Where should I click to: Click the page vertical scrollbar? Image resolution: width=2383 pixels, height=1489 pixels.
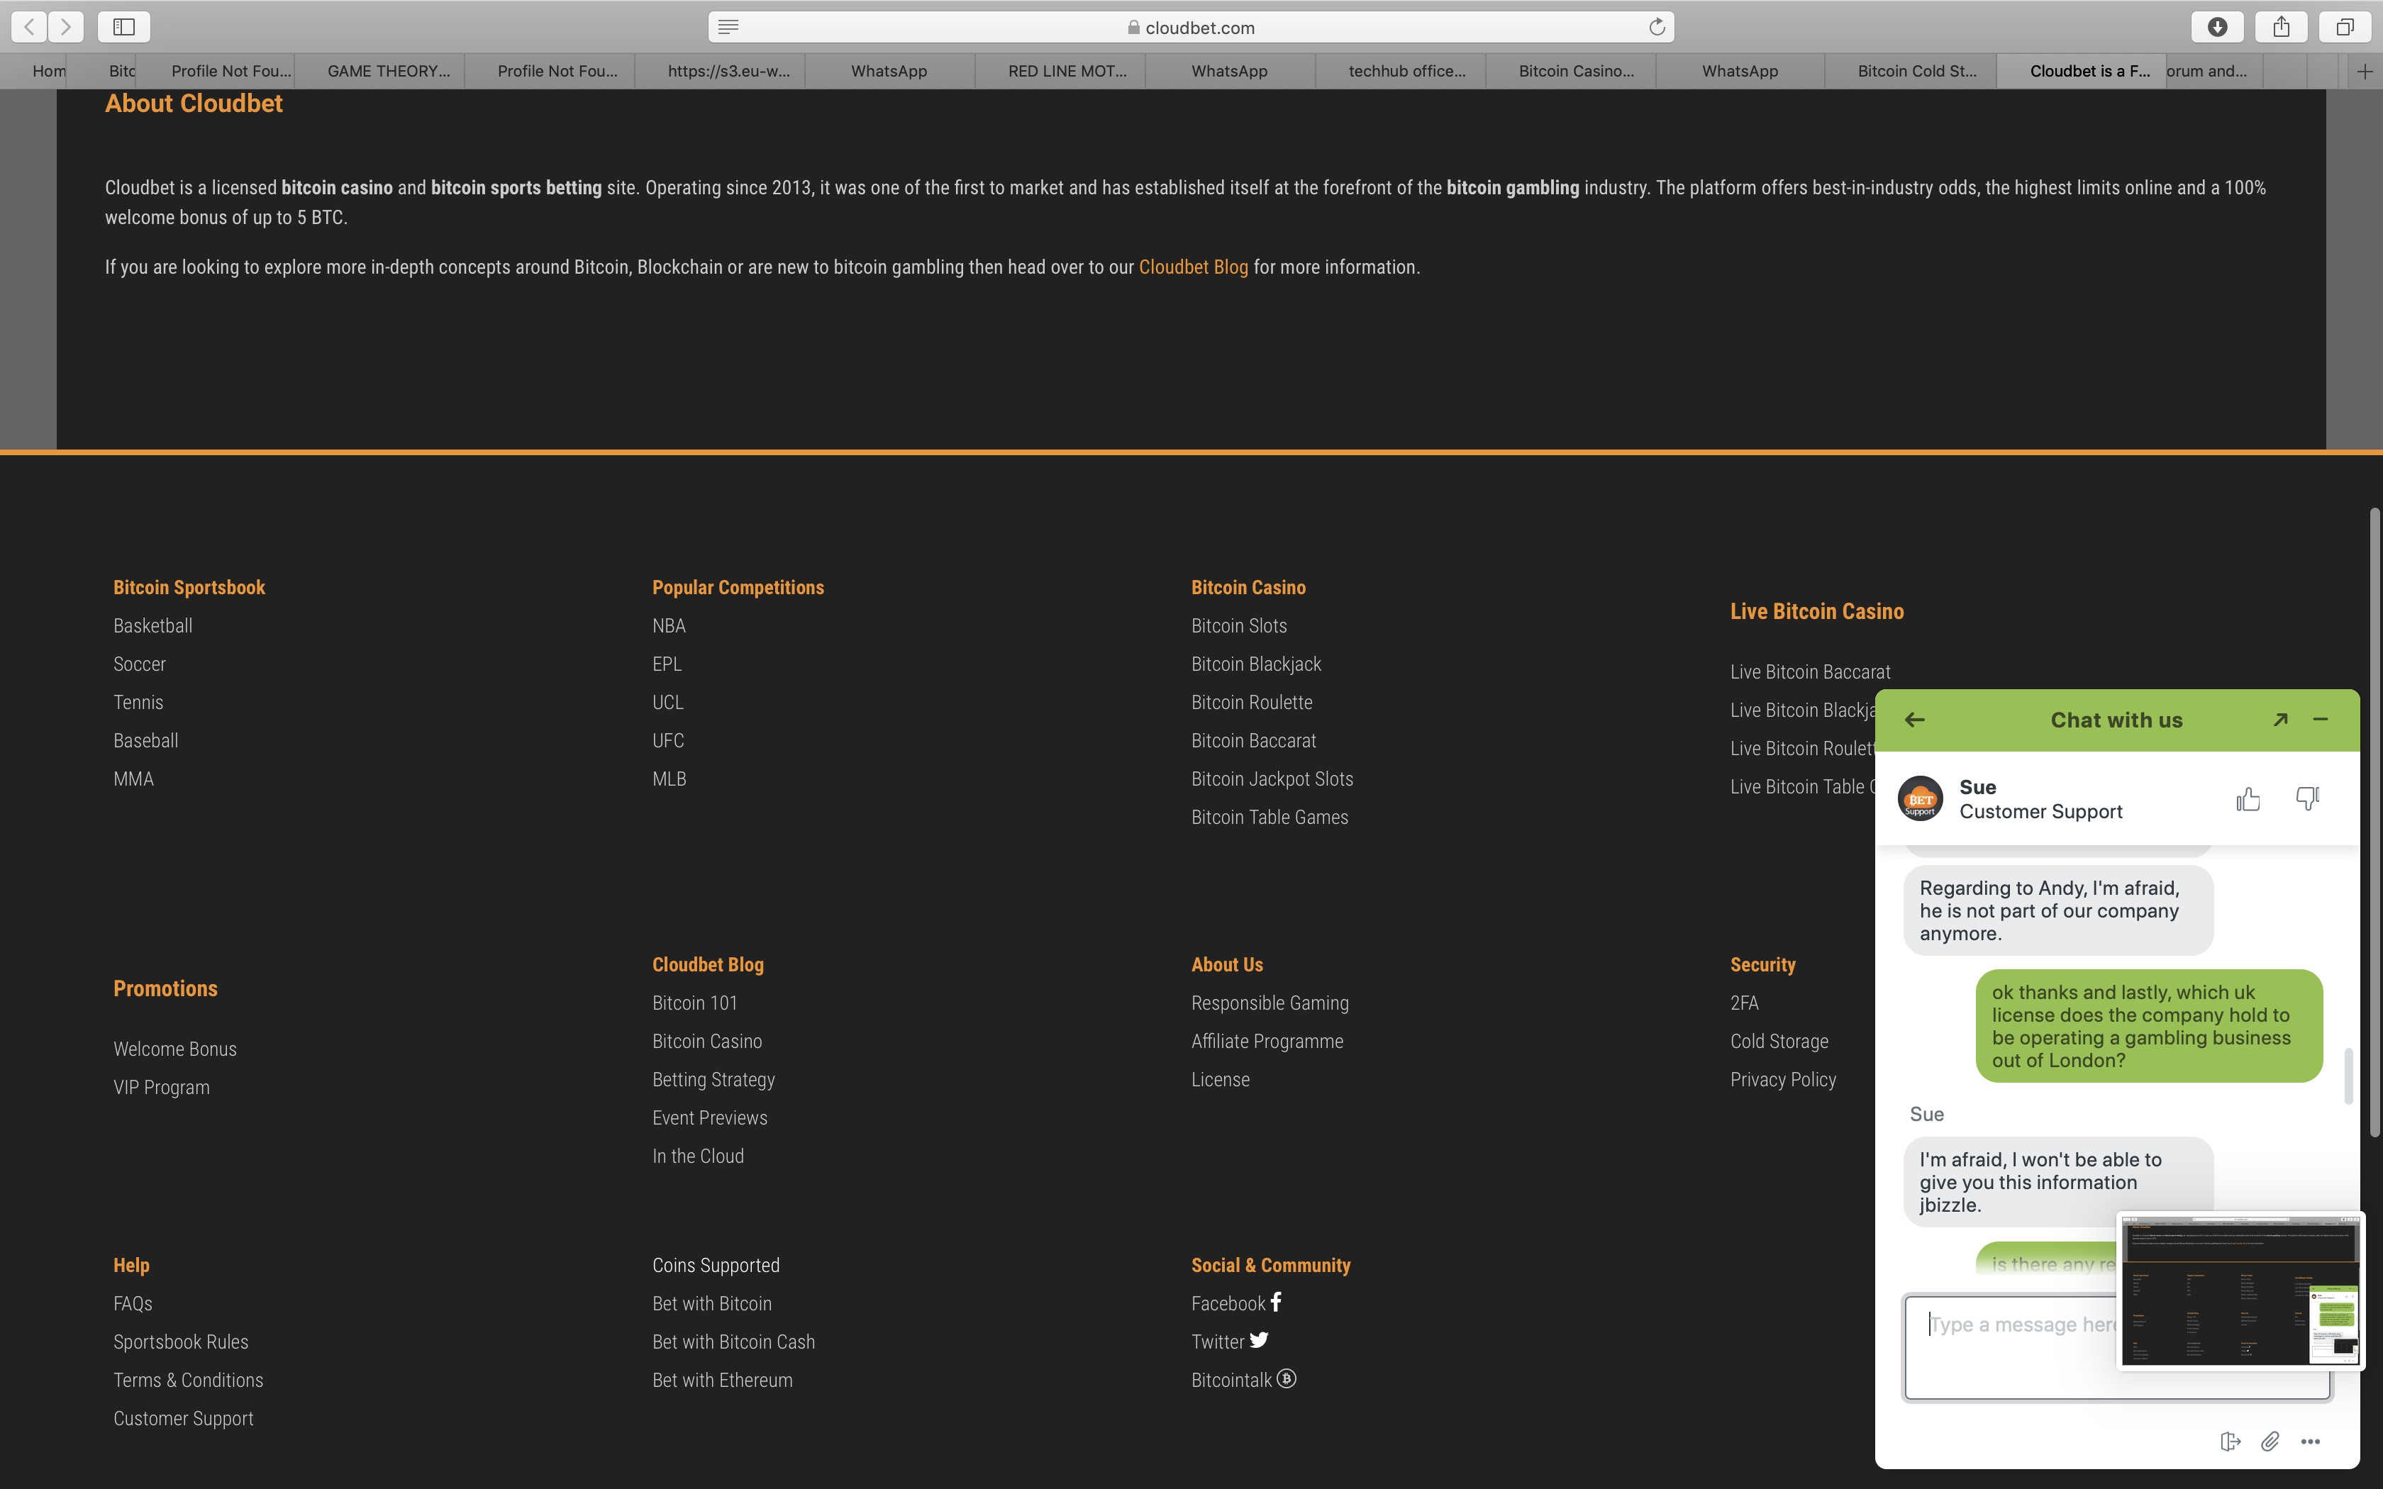(2374, 822)
